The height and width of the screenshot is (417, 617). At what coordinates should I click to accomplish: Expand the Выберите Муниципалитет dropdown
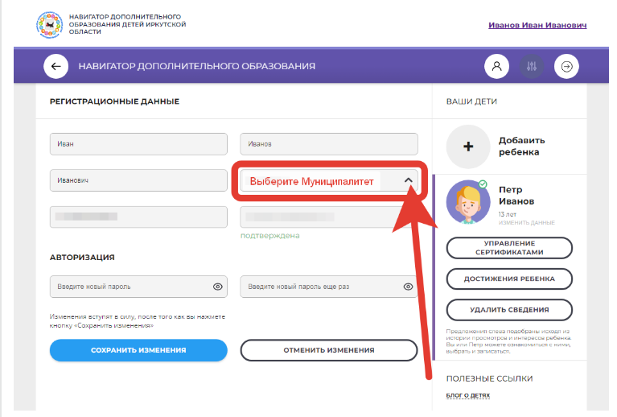coord(322,182)
